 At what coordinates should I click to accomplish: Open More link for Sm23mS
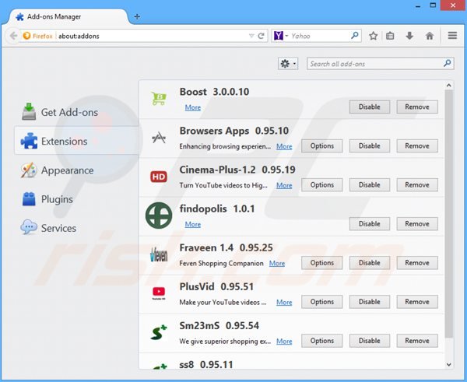[x=284, y=342]
